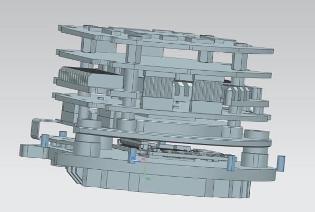Click the red XC axis label
Image resolution: width=315 pixels, height=212 pixels.
pos(144,159)
